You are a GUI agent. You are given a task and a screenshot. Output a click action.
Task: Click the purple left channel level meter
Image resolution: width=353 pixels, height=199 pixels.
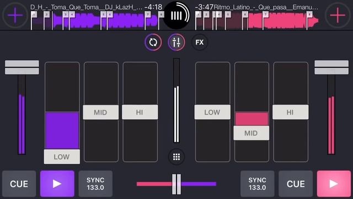(x=22, y=115)
